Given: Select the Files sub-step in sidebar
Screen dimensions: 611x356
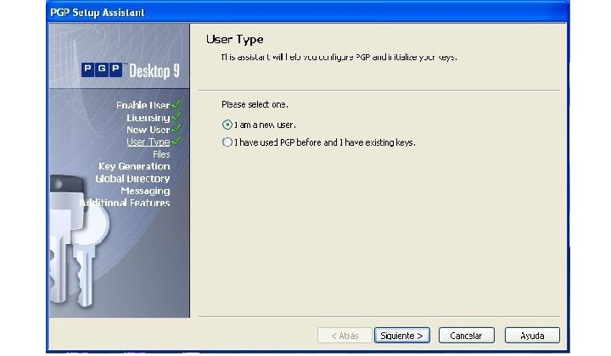Looking at the screenshot, I should pyautogui.click(x=161, y=154).
